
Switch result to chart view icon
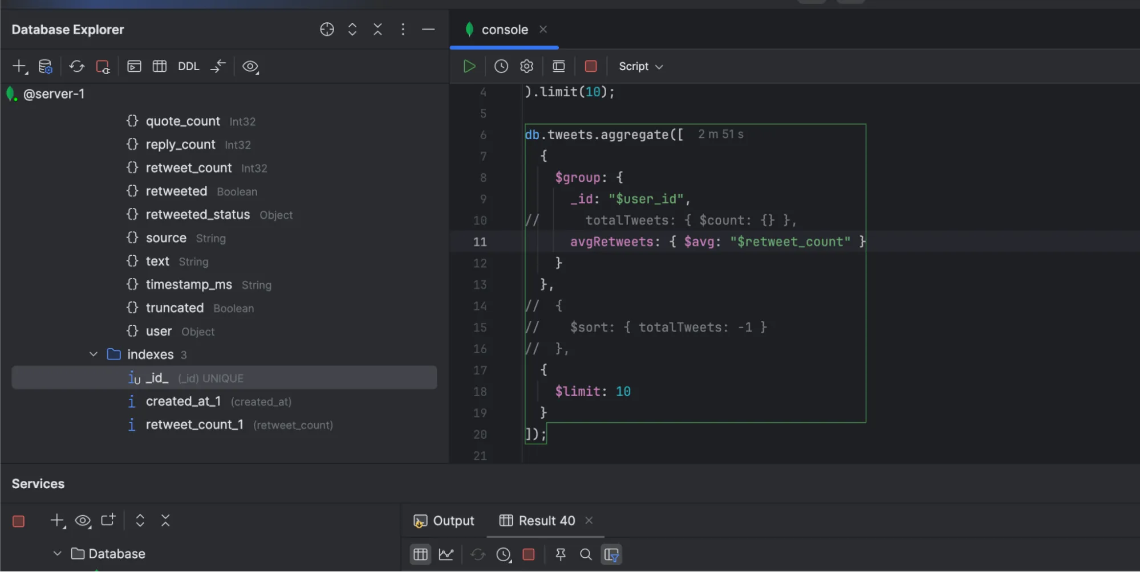[x=446, y=554]
